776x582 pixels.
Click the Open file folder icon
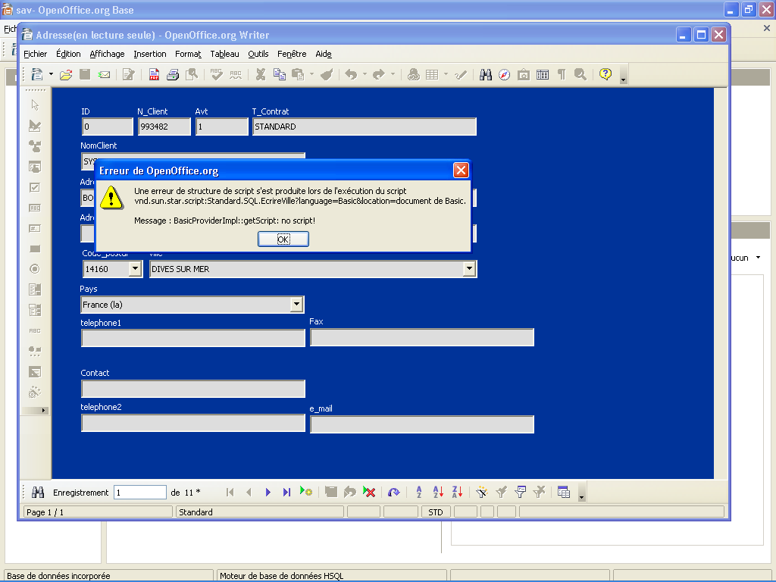(66, 74)
